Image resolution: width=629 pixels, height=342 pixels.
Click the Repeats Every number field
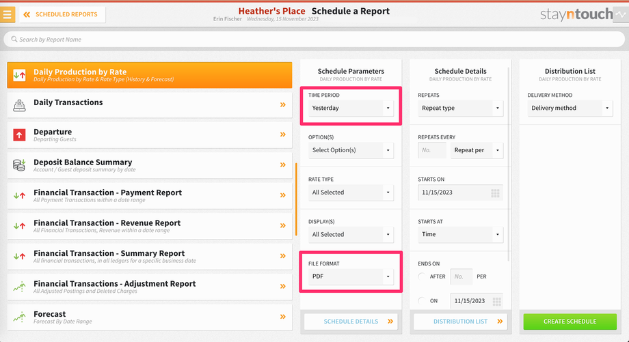(x=432, y=150)
